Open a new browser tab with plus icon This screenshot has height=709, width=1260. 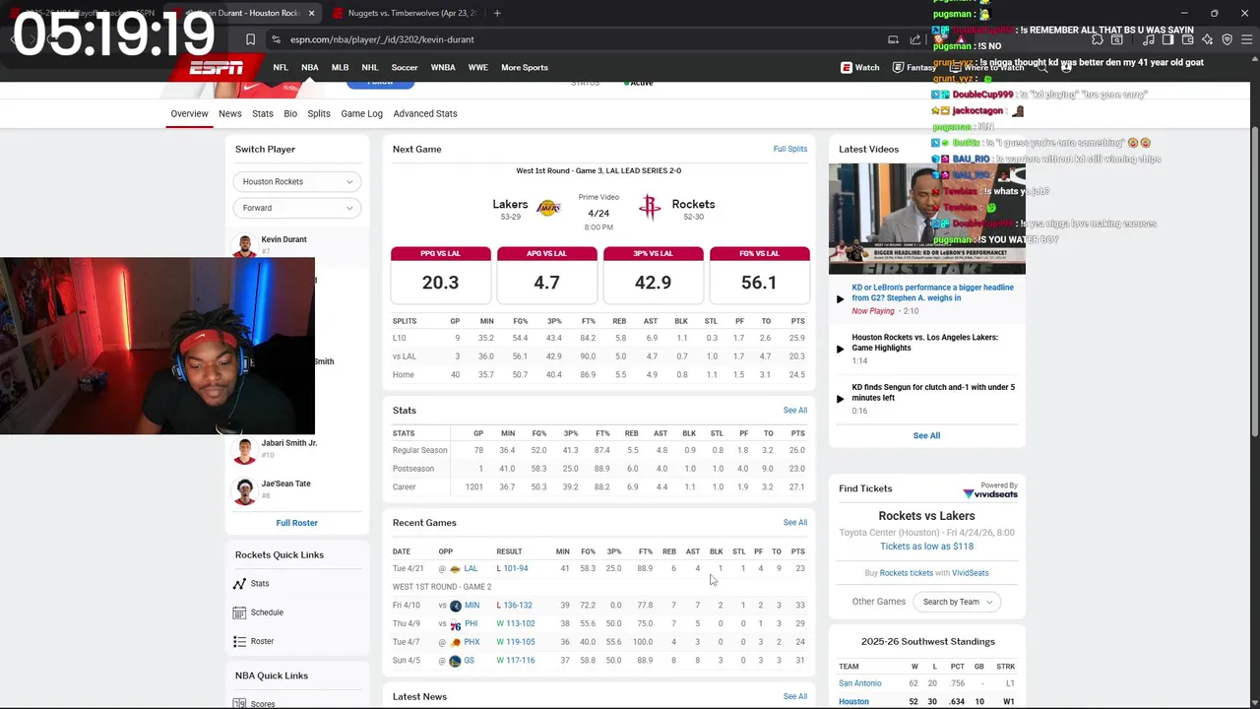point(497,13)
